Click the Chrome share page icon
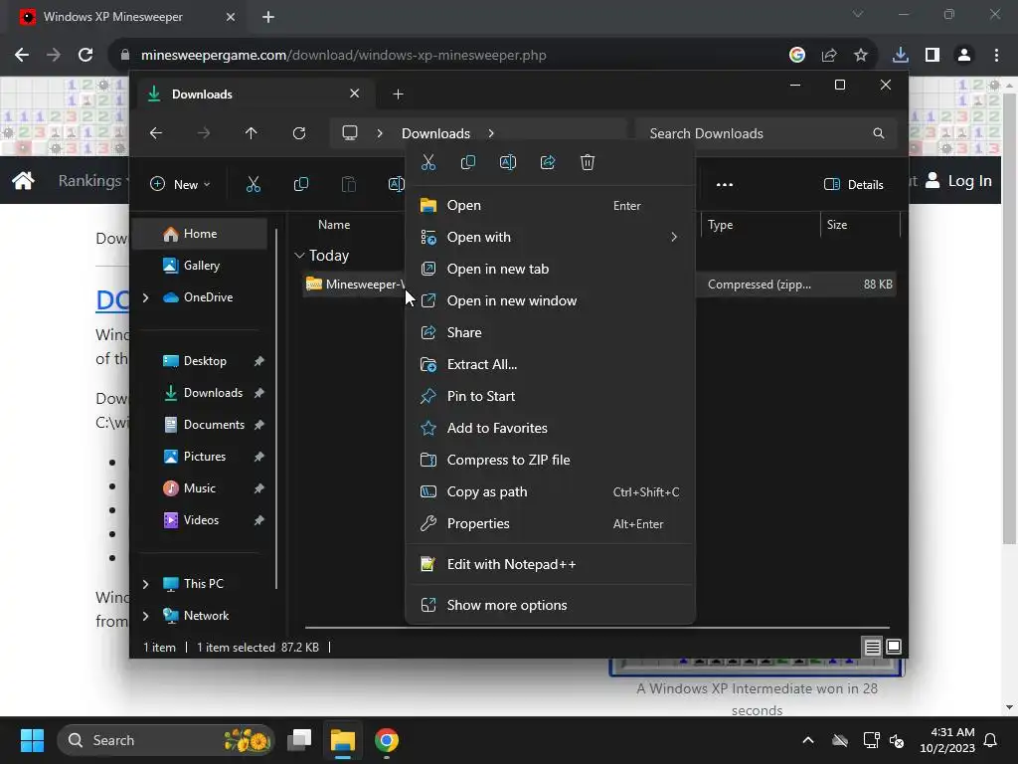Viewport: 1018px width, 764px height. pyautogui.click(x=829, y=56)
